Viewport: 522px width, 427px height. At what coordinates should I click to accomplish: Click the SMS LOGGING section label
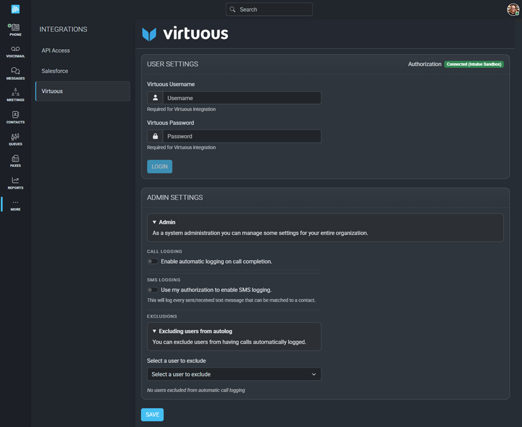[x=164, y=280]
